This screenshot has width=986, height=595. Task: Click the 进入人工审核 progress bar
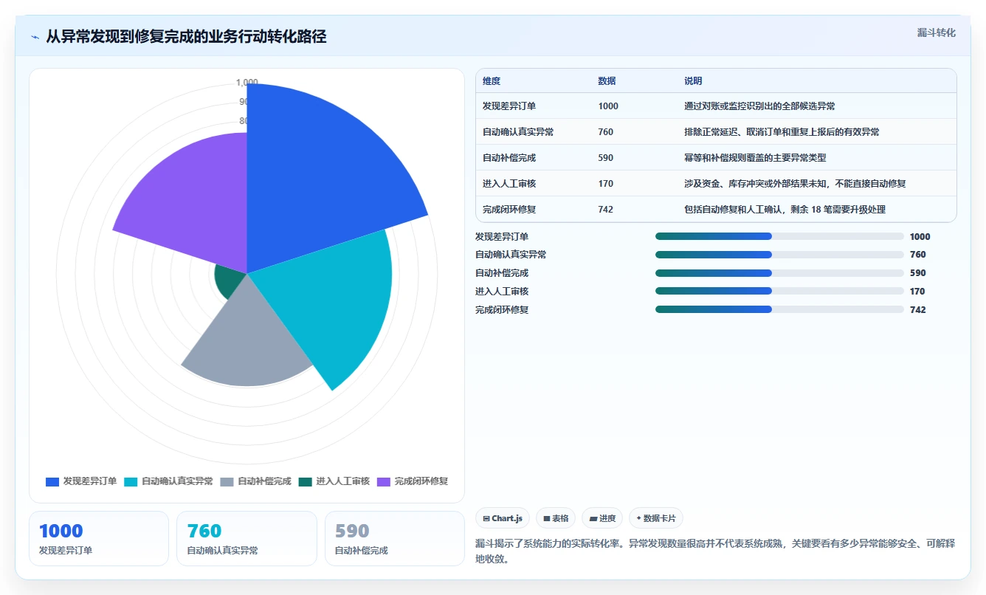(779, 291)
